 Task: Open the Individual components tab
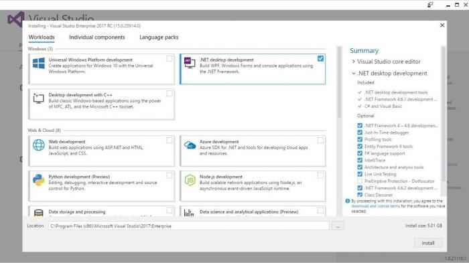tap(97, 37)
